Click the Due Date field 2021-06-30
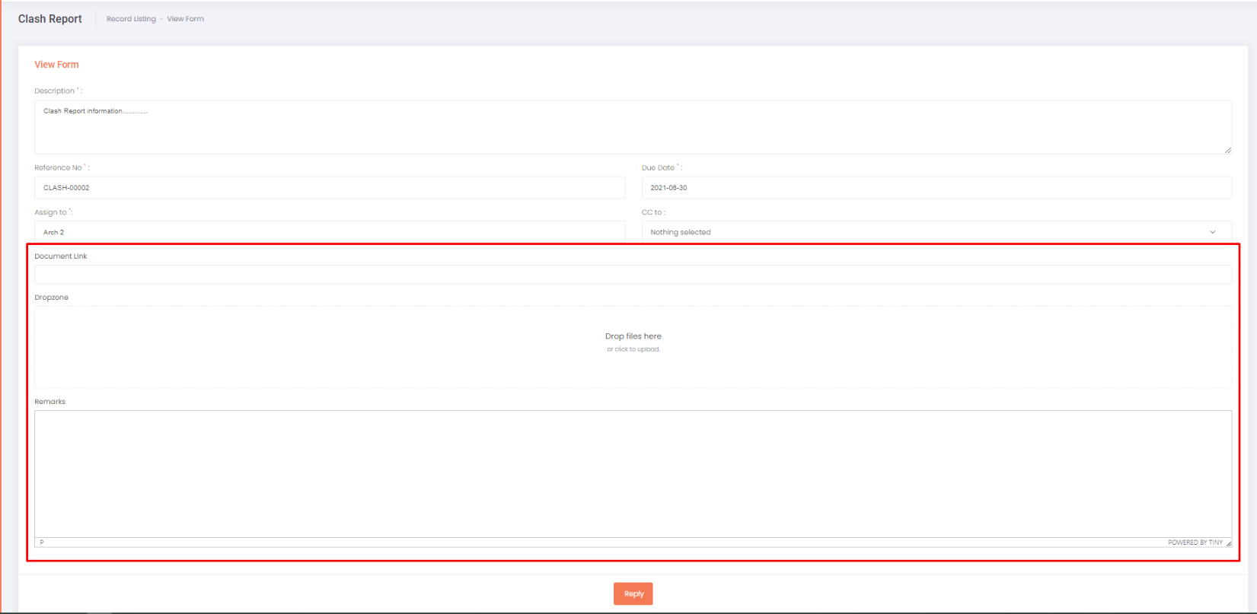This screenshot has height=614, width=1257. click(x=936, y=188)
